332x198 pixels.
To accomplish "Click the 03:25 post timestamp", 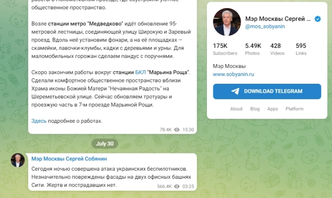I will pyautogui.click(x=188, y=186).
